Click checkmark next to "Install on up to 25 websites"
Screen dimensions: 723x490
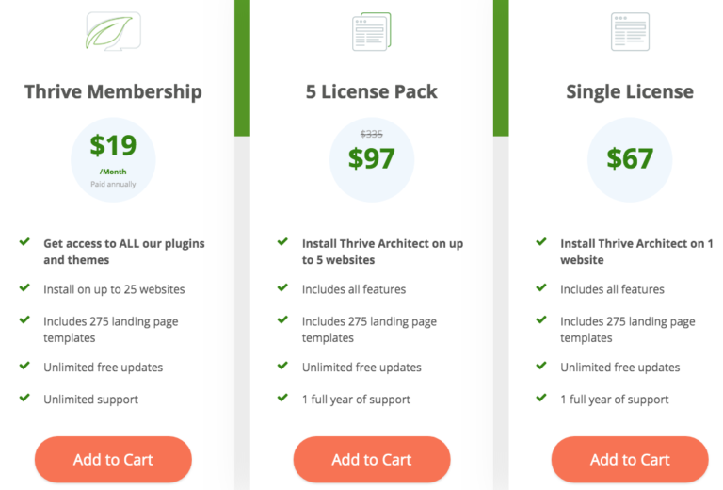(x=24, y=288)
